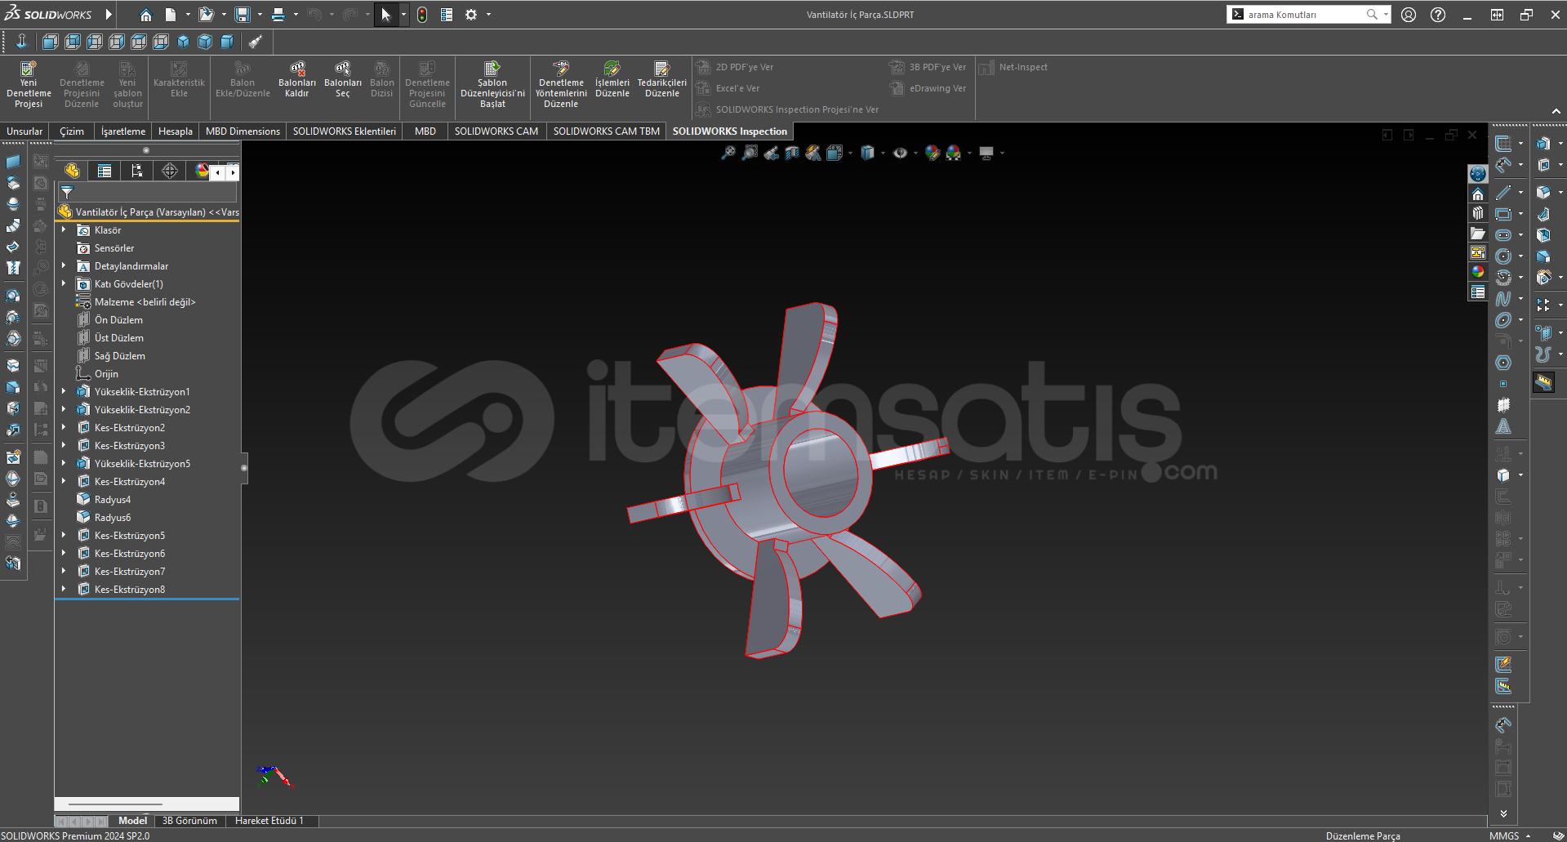Select Orijin in the feature tree

(106, 374)
